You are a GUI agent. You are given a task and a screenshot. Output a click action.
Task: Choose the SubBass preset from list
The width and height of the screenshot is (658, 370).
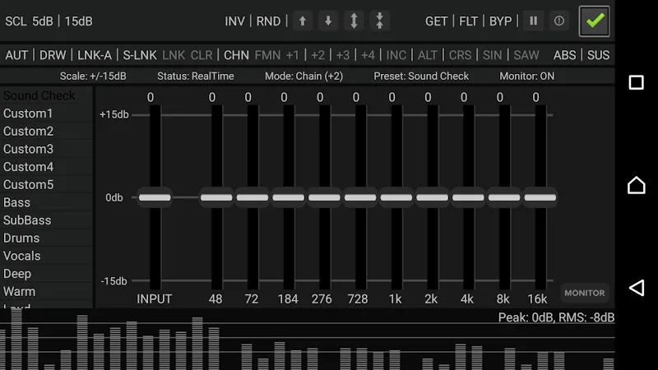click(27, 220)
